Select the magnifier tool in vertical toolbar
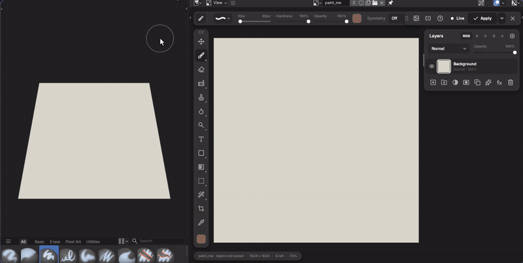Image resolution: width=523 pixels, height=263 pixels. coord(201,125)
